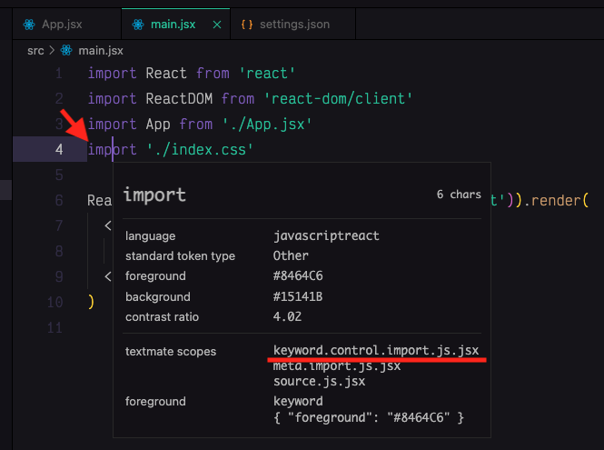Open the main.jsx breadcrumb dropdown
This screenshot has width=604, height=450.
pyautogui.click(x=101, y=50)
